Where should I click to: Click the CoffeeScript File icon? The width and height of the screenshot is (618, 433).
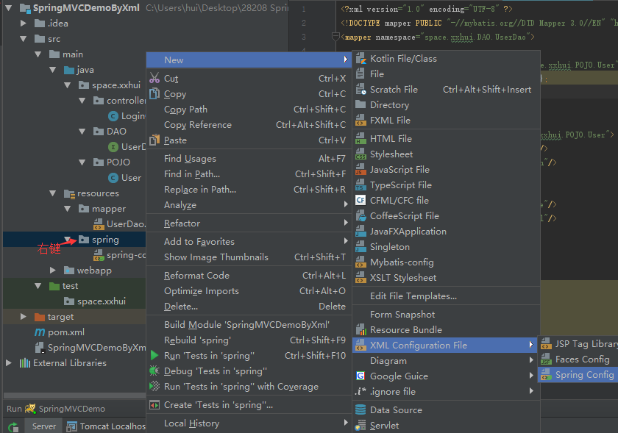point(360,216)
